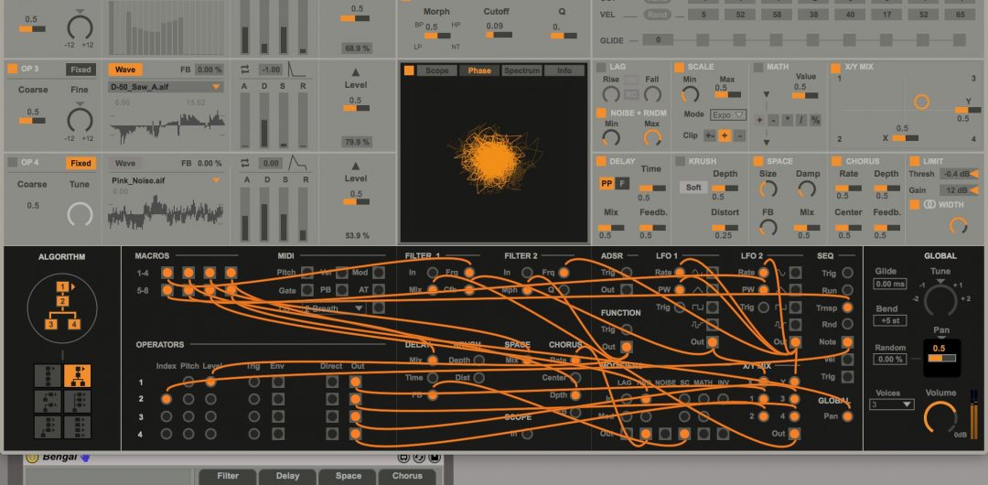Click the SEQ Trnsp input jack

(x=847, y=307)
